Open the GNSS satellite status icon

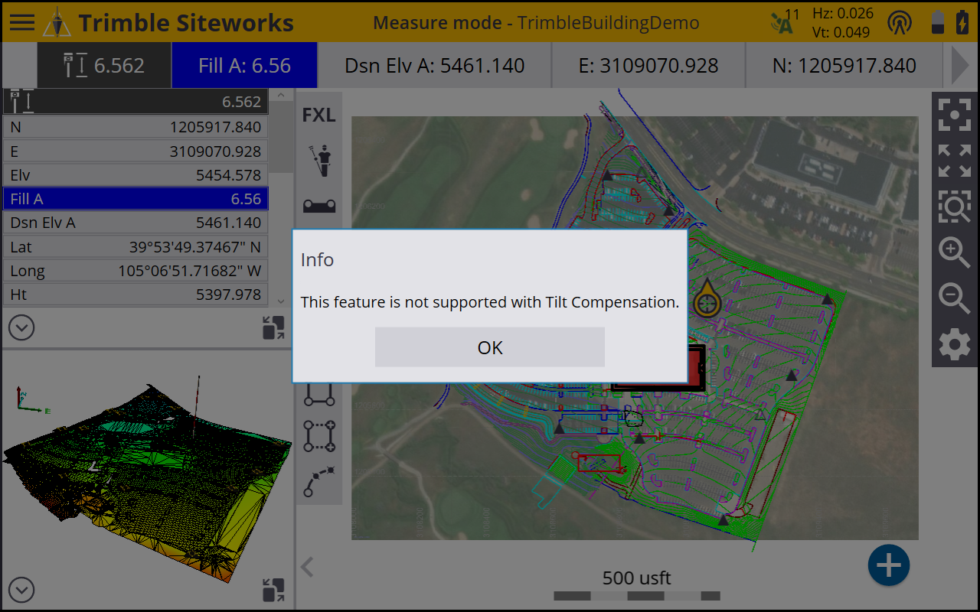(x=785, y=21)
